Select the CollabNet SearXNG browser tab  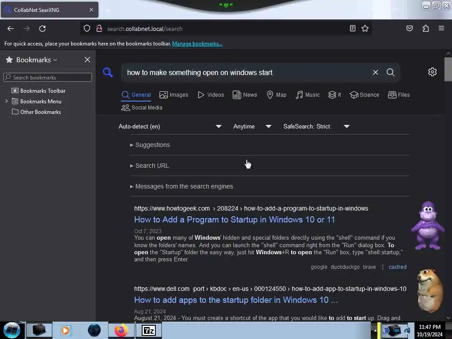coord(49,10)
